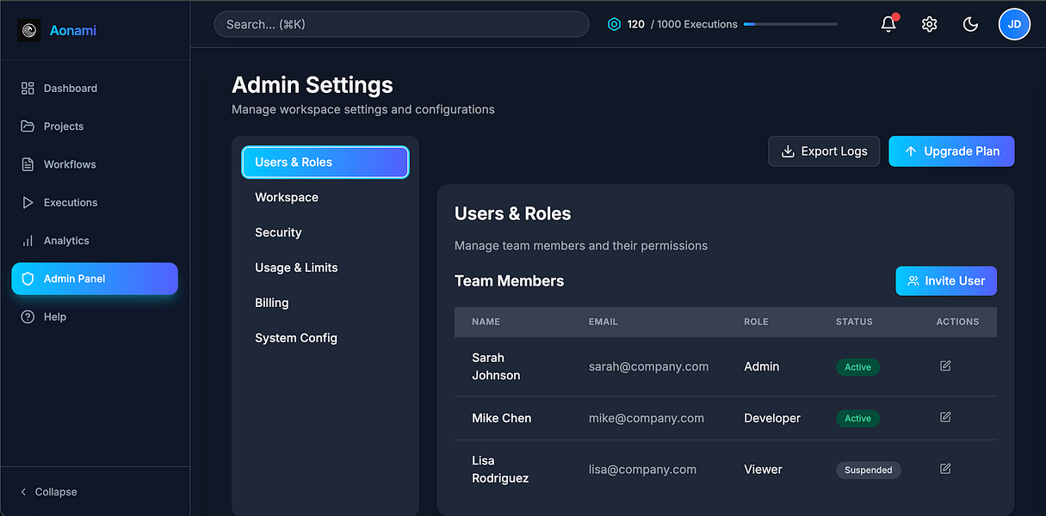Click the Invite User button

pos(946,281)
